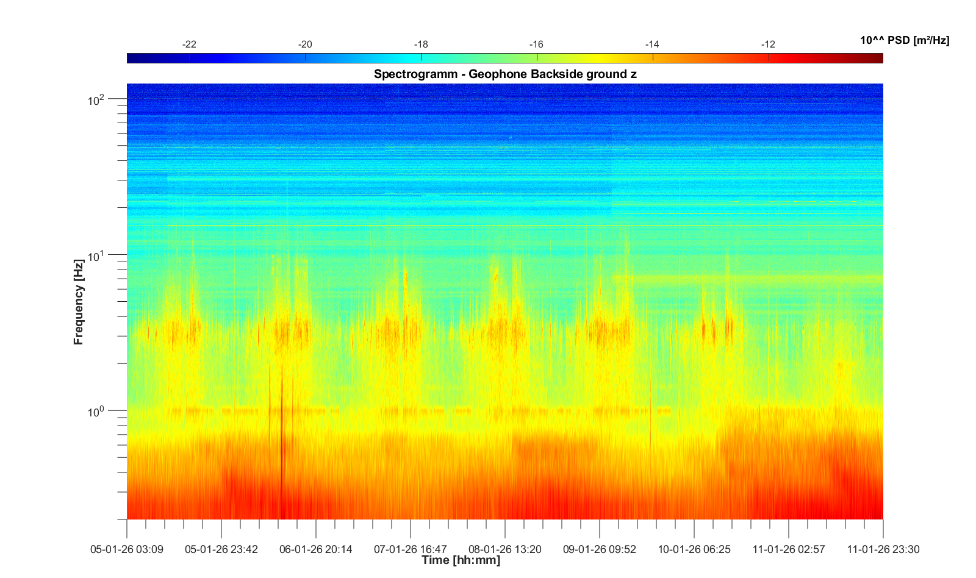Click the -20 tick label on colorbar
This screenshot has height=578, width=976.
pyautogui.click(x=305, y=45)
